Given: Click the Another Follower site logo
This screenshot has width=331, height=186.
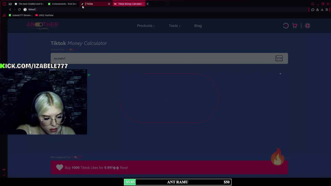Looking at the screenshot, I should 42,25.
